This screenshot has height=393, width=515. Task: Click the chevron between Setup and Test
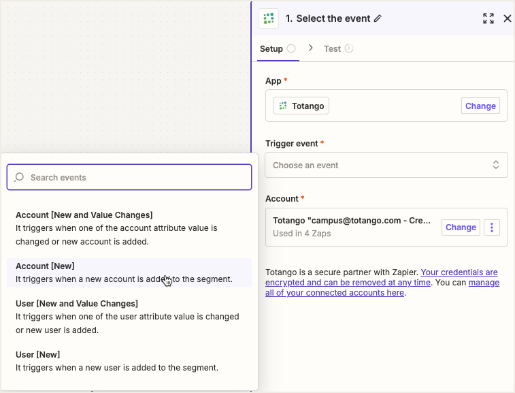click(310, 48)
